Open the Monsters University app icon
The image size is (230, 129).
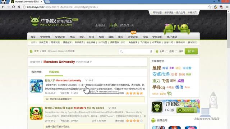tap(36, 86)
